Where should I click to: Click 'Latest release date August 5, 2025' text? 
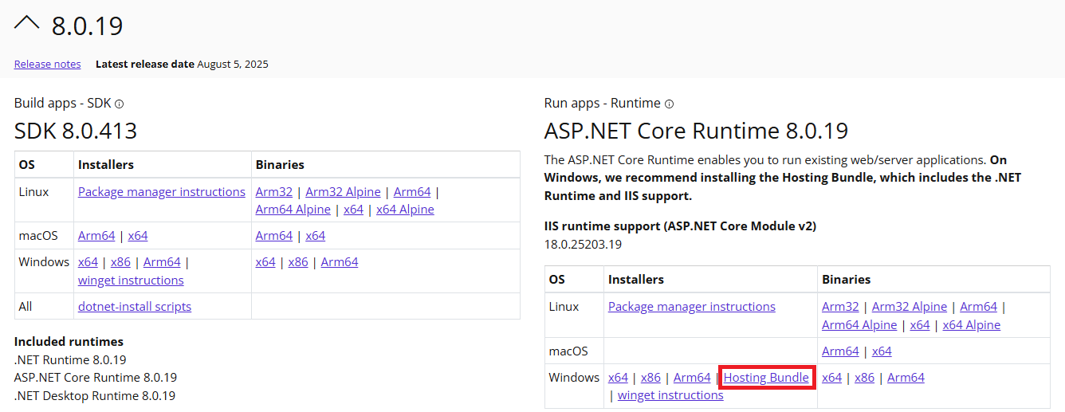point(182,64)
